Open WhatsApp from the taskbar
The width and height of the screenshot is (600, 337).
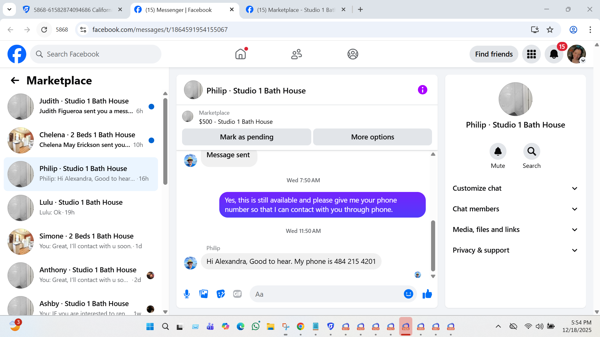pos(256,327)
